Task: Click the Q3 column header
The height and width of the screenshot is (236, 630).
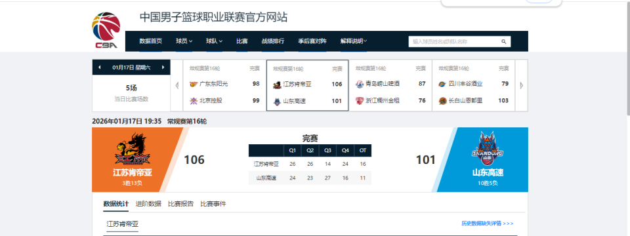Action: point(327,151)
